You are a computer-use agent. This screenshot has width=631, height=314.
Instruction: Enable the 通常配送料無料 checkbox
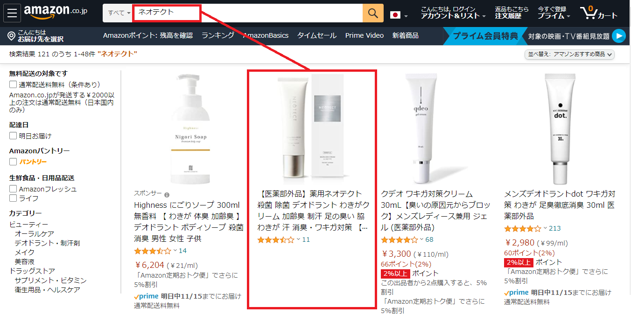pos(13,85)
